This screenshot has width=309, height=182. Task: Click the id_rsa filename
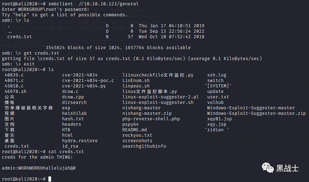click(70, 146)
